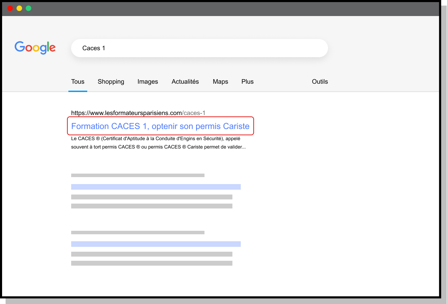The width and height of the screenshot is (447, 304).
Task: Click the yellow minimize window button
Action: [x=19, y=8]
